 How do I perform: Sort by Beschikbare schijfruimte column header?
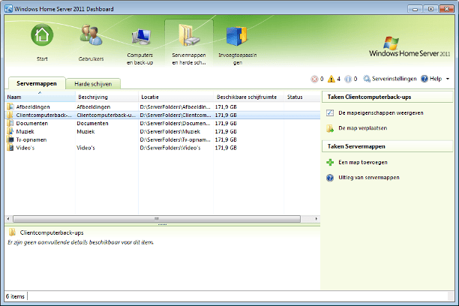(x=249, y=97)
